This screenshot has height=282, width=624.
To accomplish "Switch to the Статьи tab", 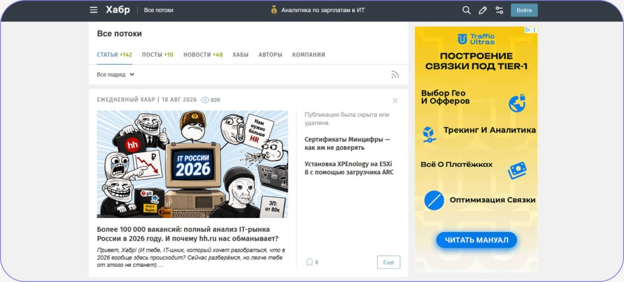I will [114, 55].
